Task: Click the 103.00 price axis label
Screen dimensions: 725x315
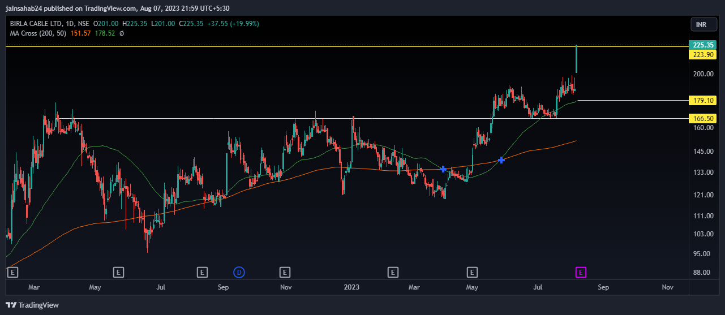Action: tap(702, 234)
